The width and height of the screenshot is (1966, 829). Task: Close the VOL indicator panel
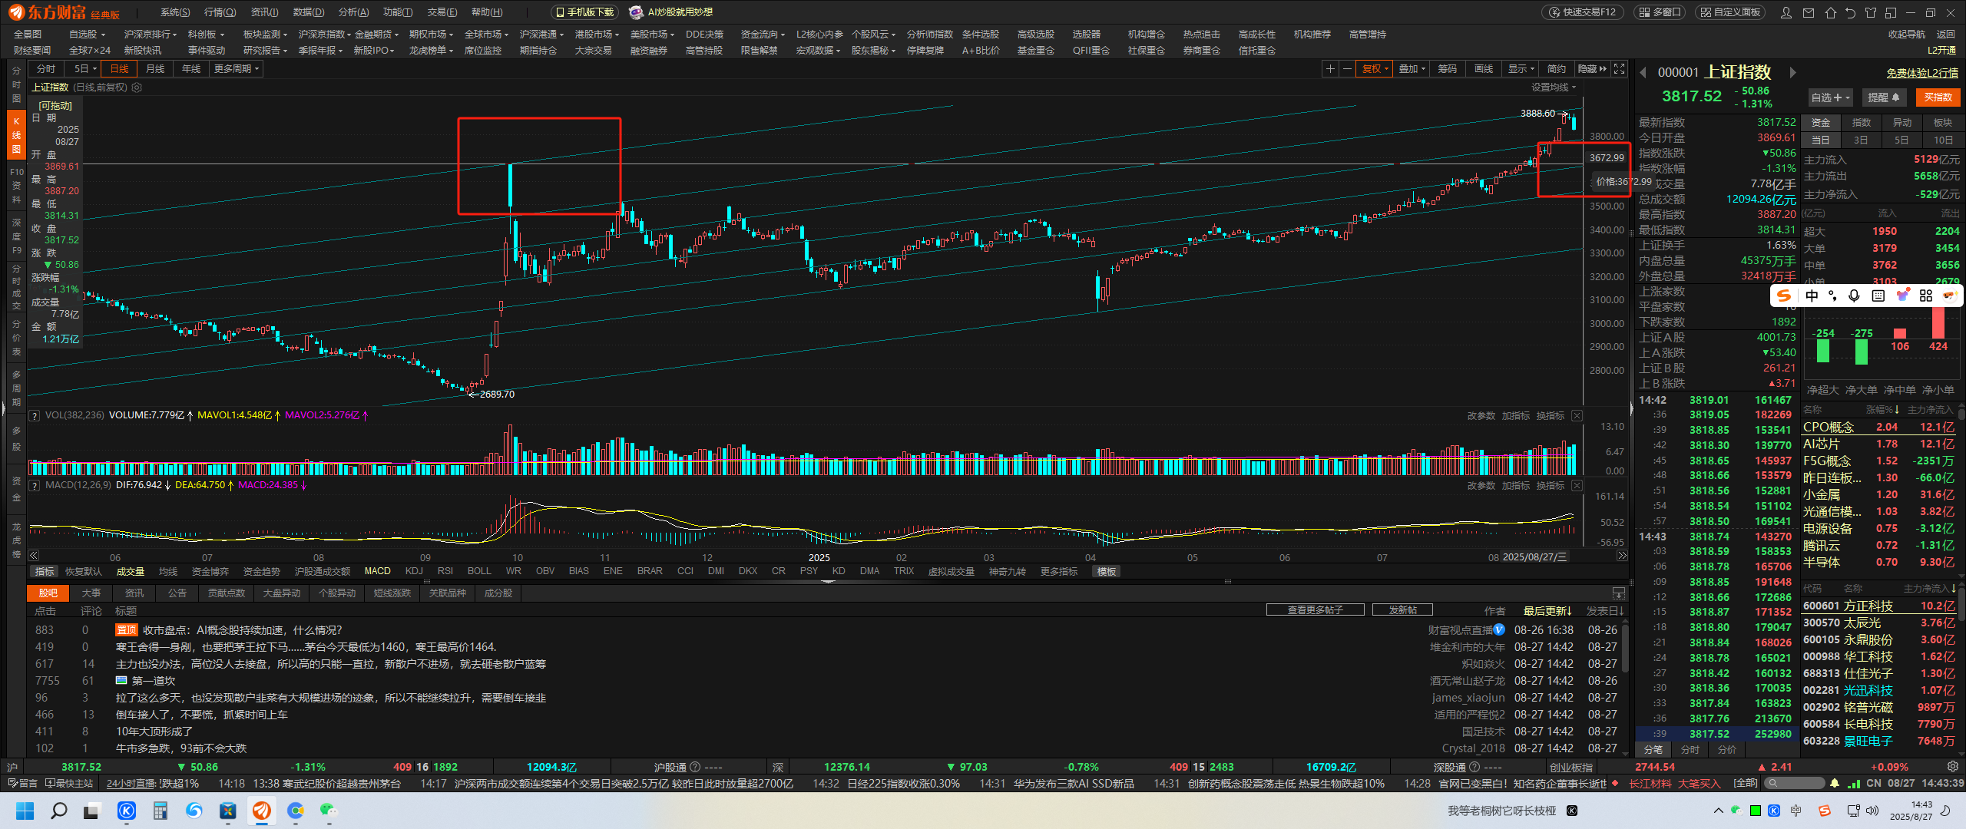[x=1577, y=415]
